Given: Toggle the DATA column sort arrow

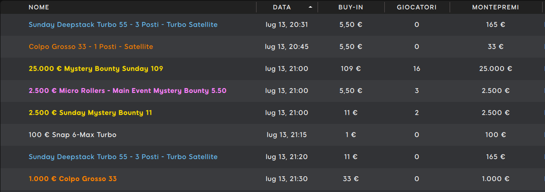Looking at the screenshot, I should click(x=310, y=7).
